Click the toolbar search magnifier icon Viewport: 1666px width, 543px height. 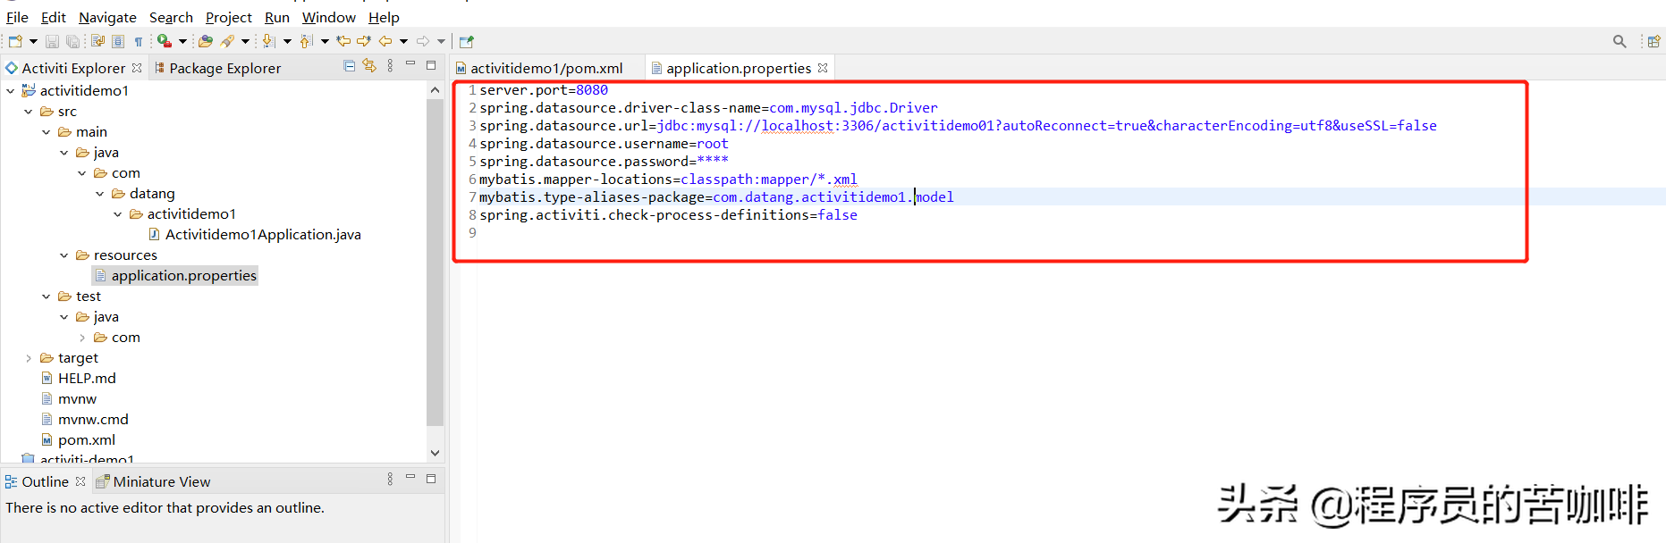[1619, 41]
